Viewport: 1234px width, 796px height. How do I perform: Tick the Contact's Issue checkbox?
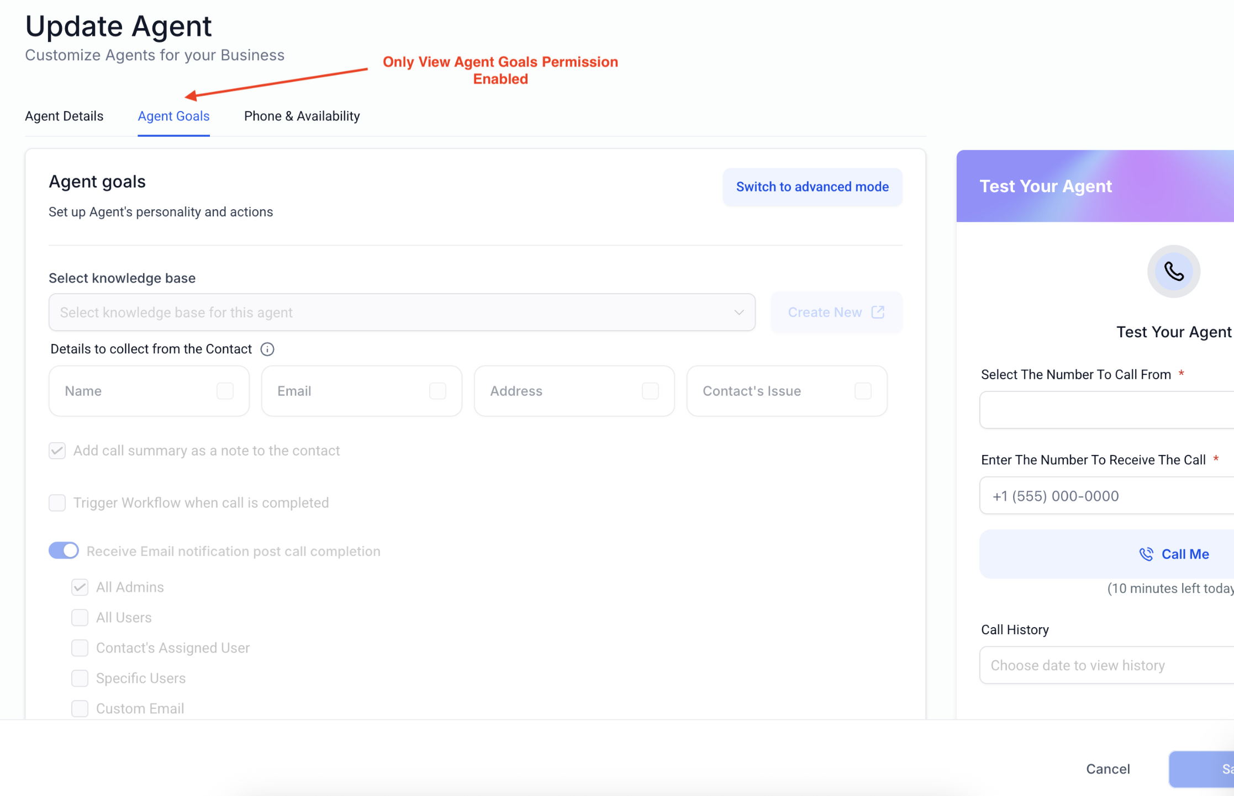click(x=863, y=391)
